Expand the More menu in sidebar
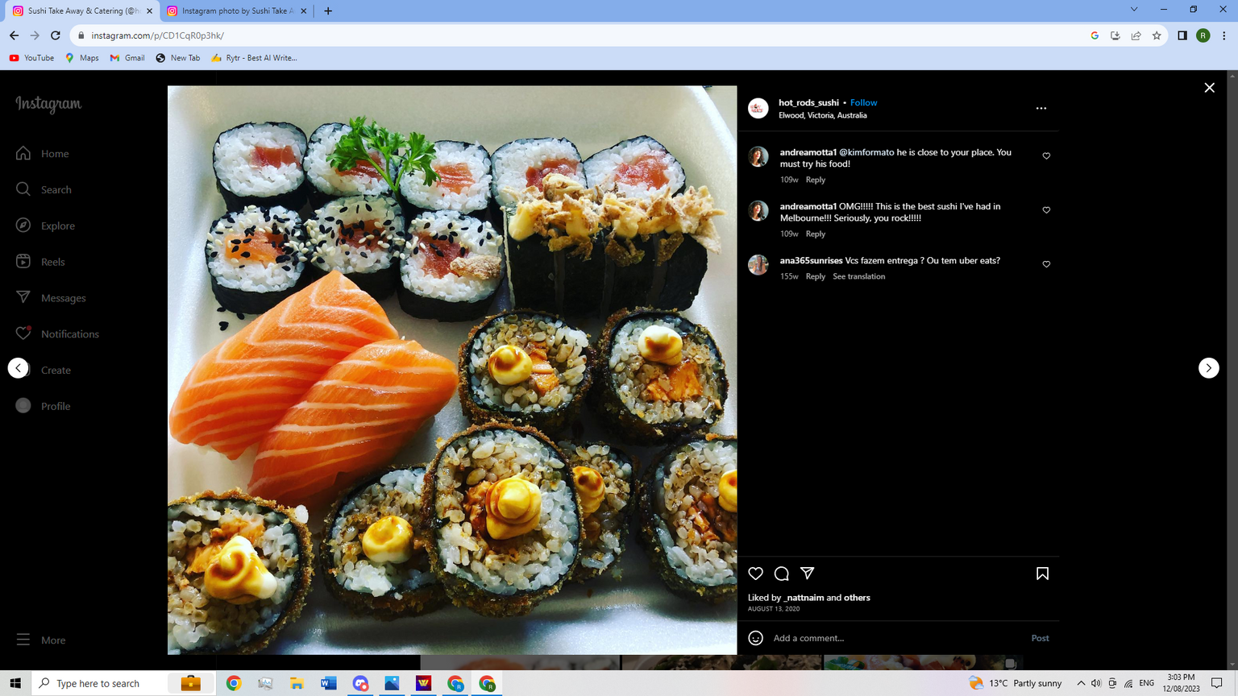This screenshot has height=696, width=1238. point(52,640)
